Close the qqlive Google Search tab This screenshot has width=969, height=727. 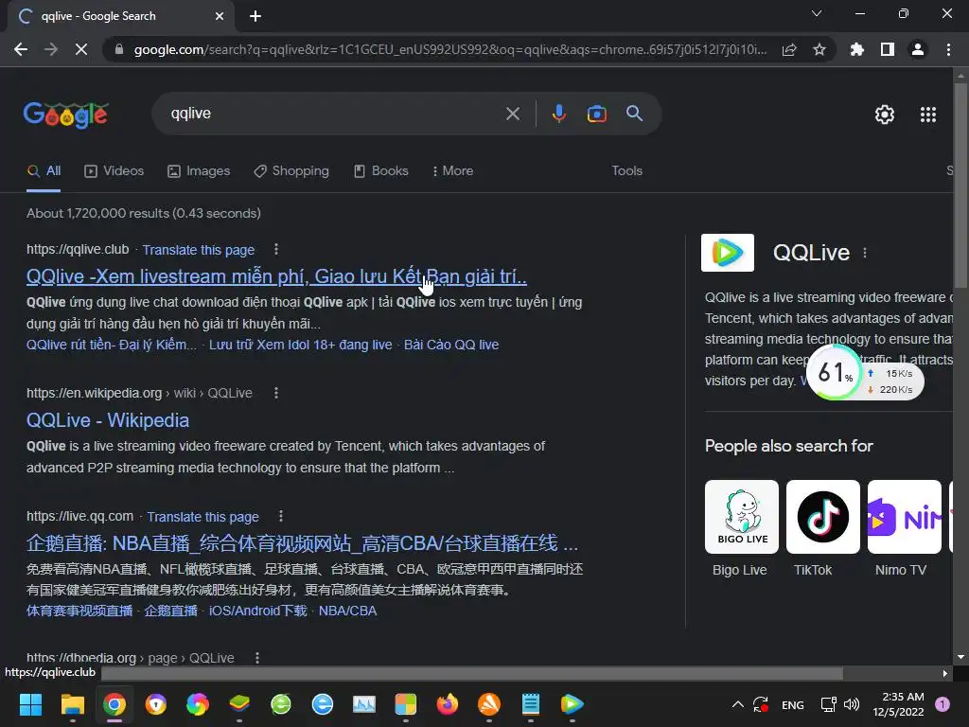(220, 16)
